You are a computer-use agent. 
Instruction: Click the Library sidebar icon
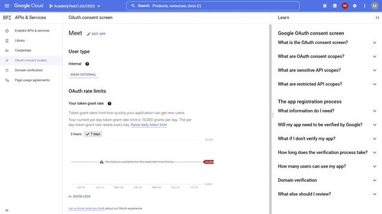coord(7,41)
